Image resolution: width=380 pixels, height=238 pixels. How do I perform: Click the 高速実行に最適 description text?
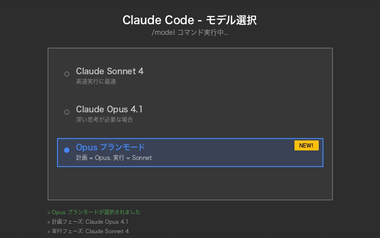(96, 82)
